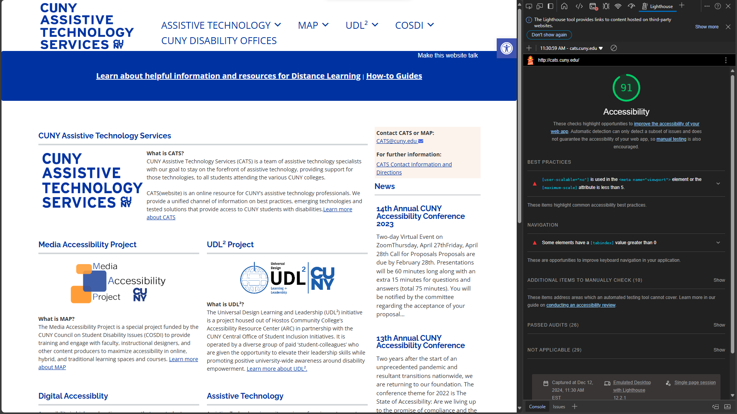Screen dimensions: 737x414
Task: Dismiss the Lighthouse third-party infobar
Action: pyautogui.click(x=728, y=27)
